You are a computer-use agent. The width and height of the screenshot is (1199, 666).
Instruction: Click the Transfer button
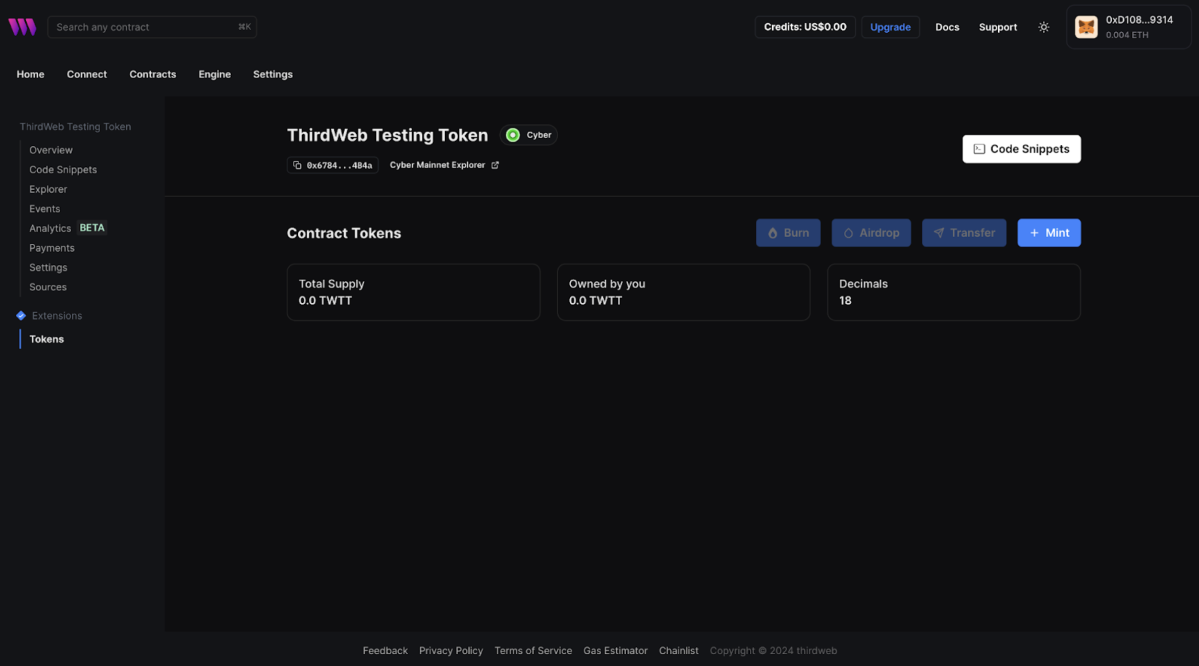[x=964, y=233]
